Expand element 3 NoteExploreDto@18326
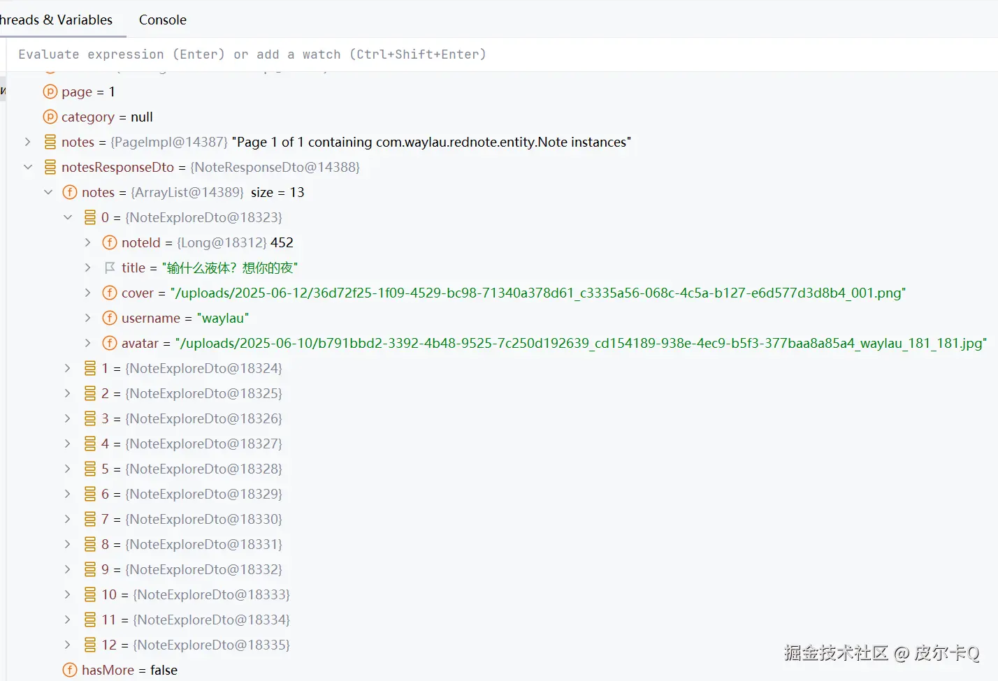The width and height of the screenshot is (998, 681). click(x=68, y=418)
